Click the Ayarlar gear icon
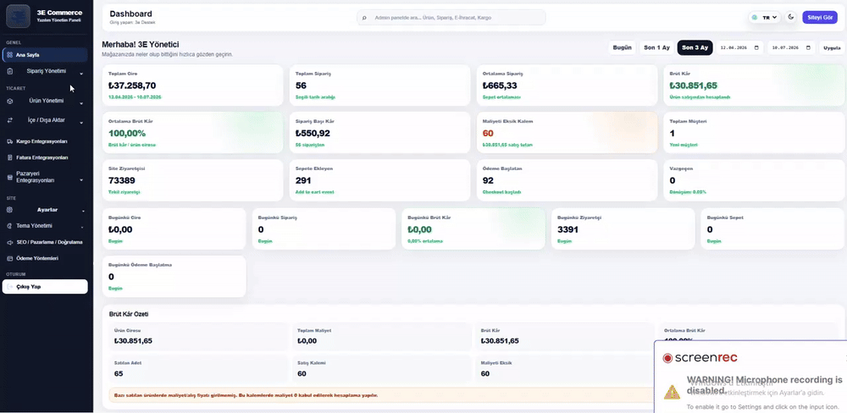 [x=9, y=210]
